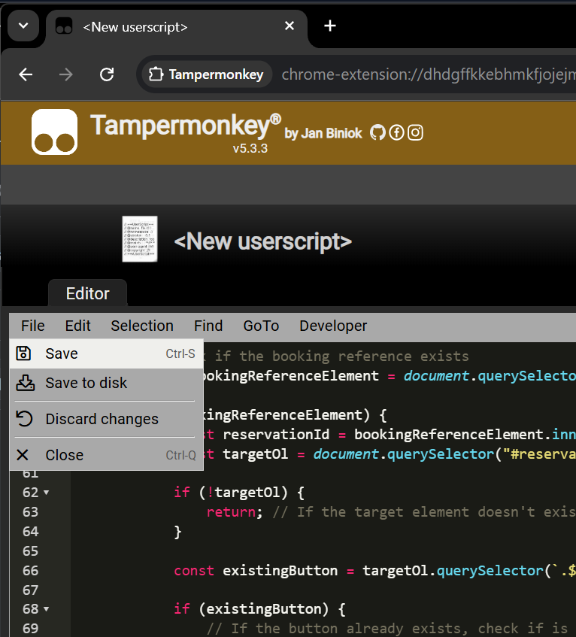Open the Instagram icon link

click(415, 133)
